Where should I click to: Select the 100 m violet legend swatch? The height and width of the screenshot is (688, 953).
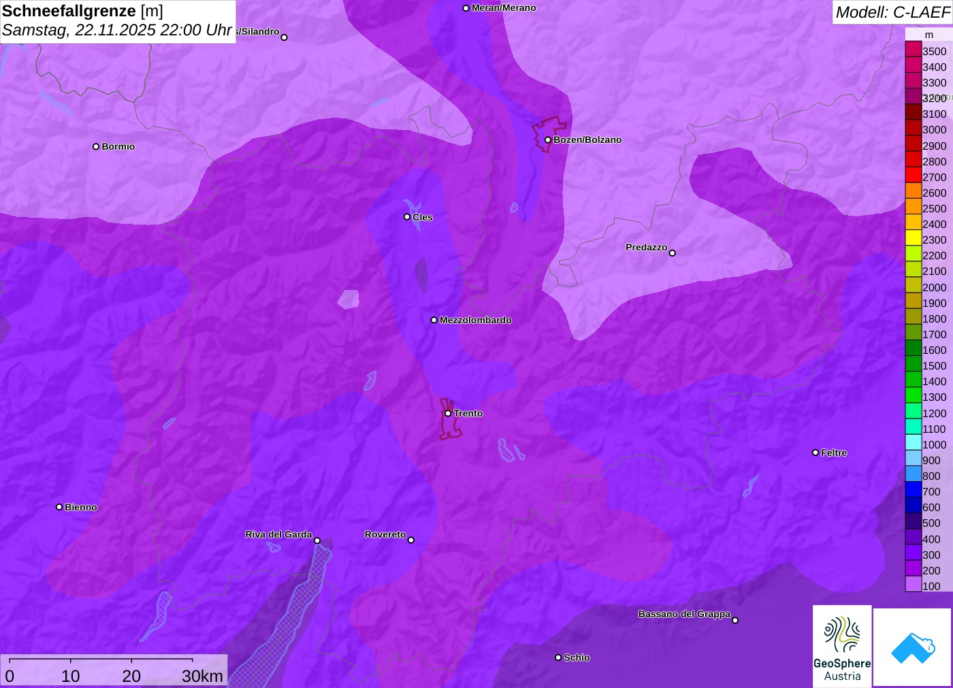[x=913, y=584]
